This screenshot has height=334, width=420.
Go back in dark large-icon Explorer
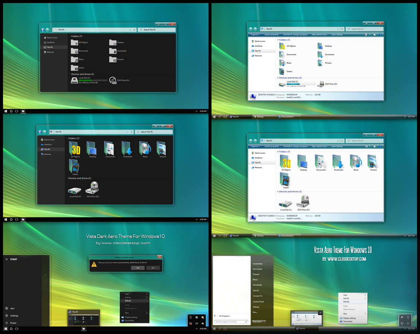(40, 132)
